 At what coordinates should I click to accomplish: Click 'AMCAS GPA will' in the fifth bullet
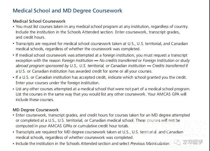click(x=171, y=94)
